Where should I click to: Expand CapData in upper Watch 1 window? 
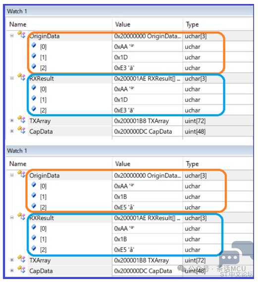pos(12,131)
